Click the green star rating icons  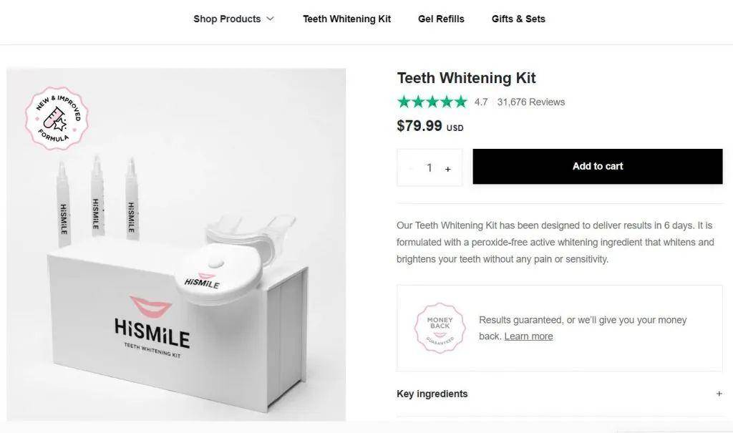click(x=432, y=102)
